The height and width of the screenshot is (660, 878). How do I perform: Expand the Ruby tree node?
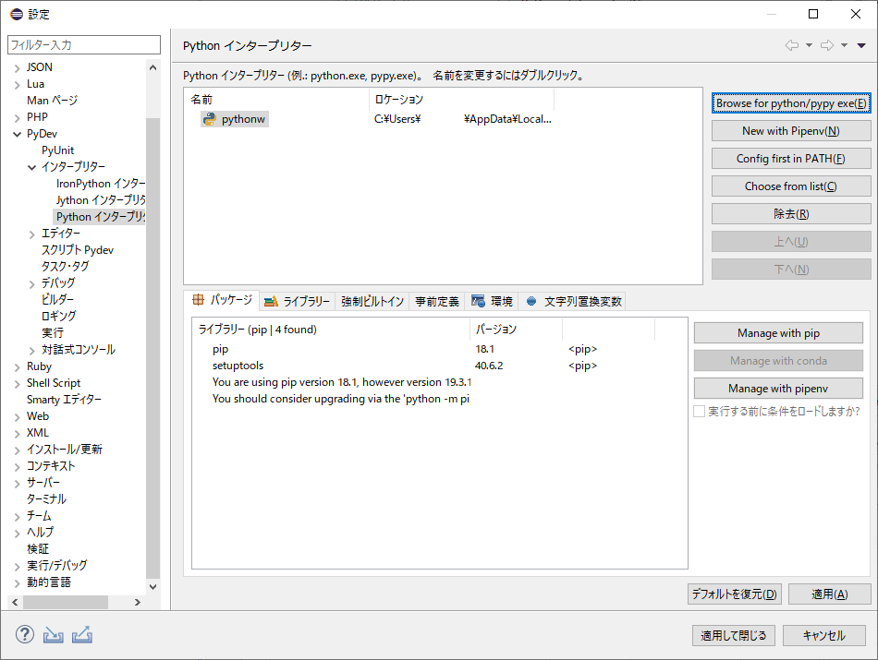tap(18, 367)
